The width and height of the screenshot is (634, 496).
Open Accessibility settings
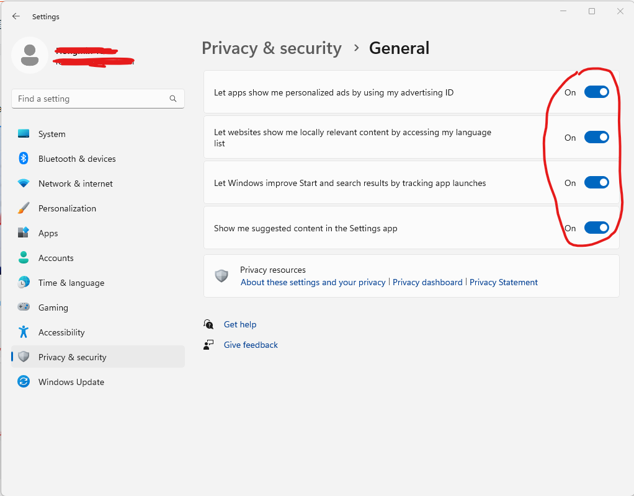click(x=98, y=332)
